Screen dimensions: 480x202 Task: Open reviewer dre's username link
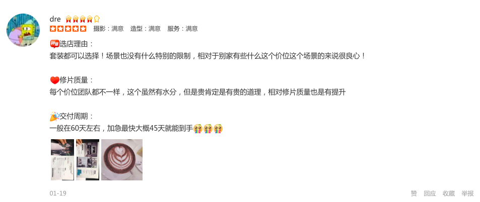(55, 19)
